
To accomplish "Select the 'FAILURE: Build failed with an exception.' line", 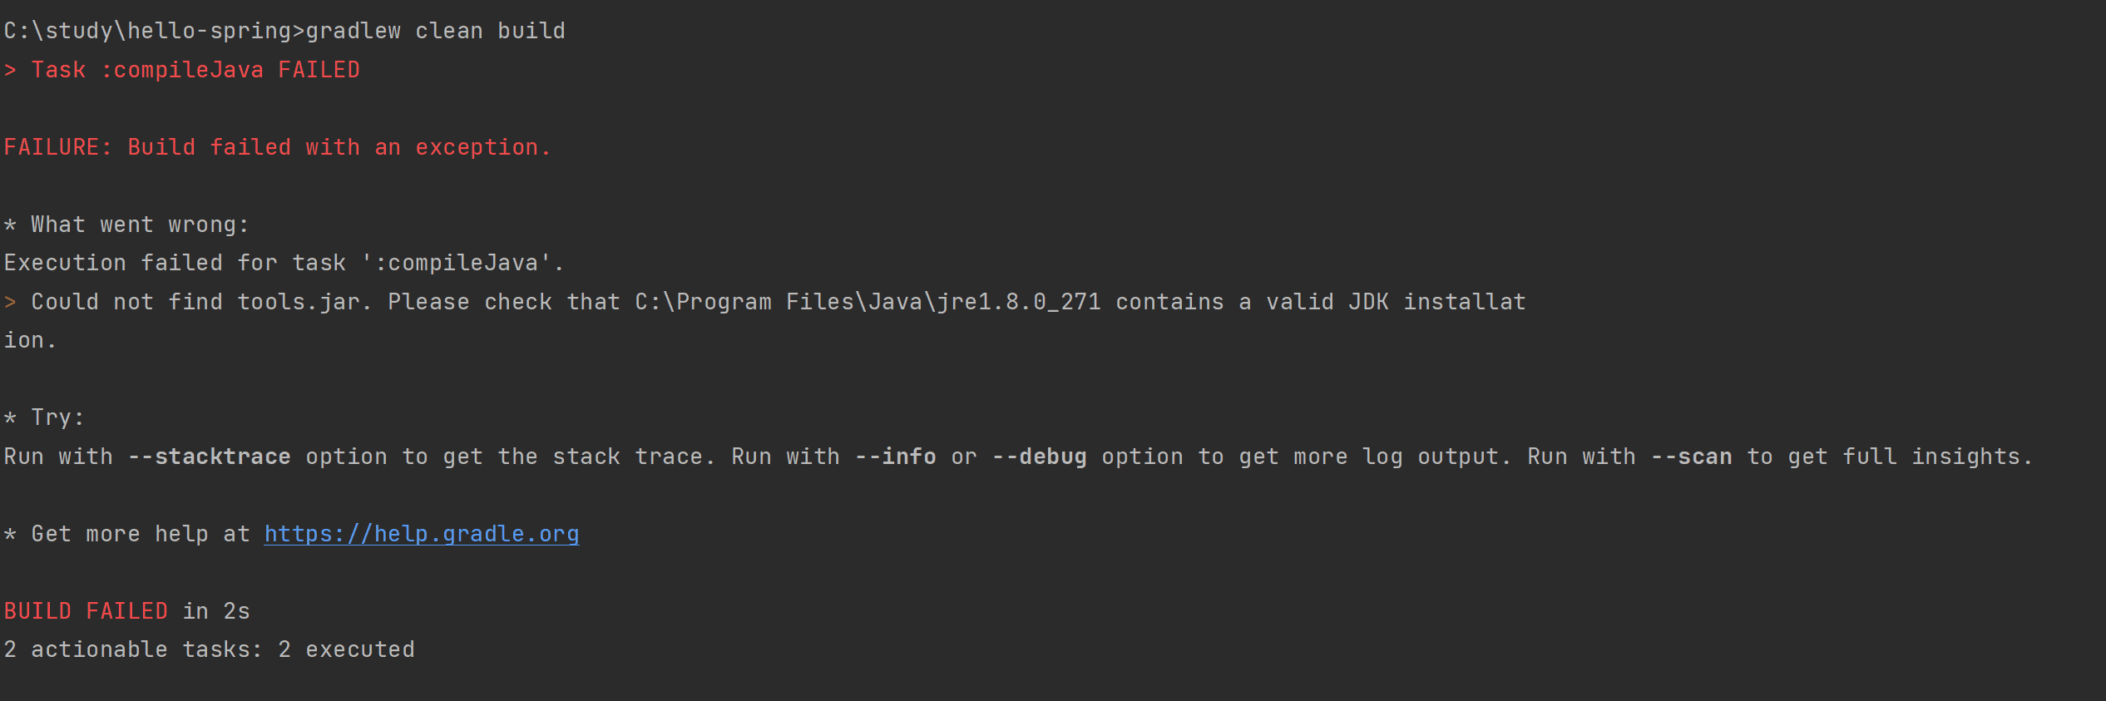I will 277,147.
